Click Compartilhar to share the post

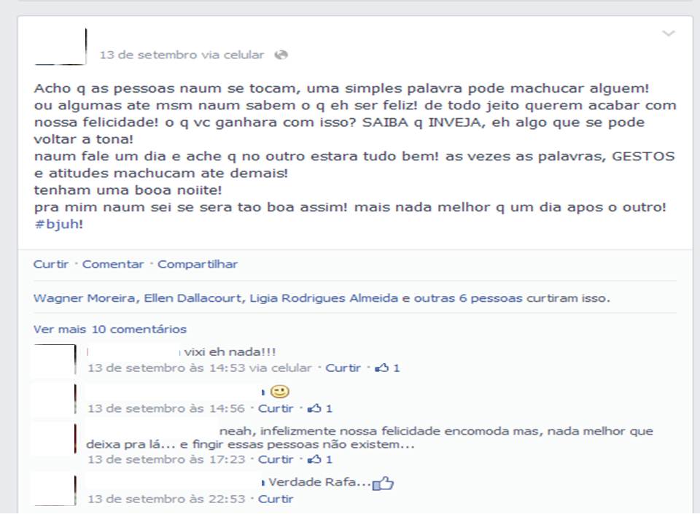pos(198,264)
